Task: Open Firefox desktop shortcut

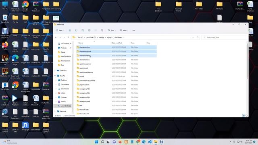Action: (5, 46)
